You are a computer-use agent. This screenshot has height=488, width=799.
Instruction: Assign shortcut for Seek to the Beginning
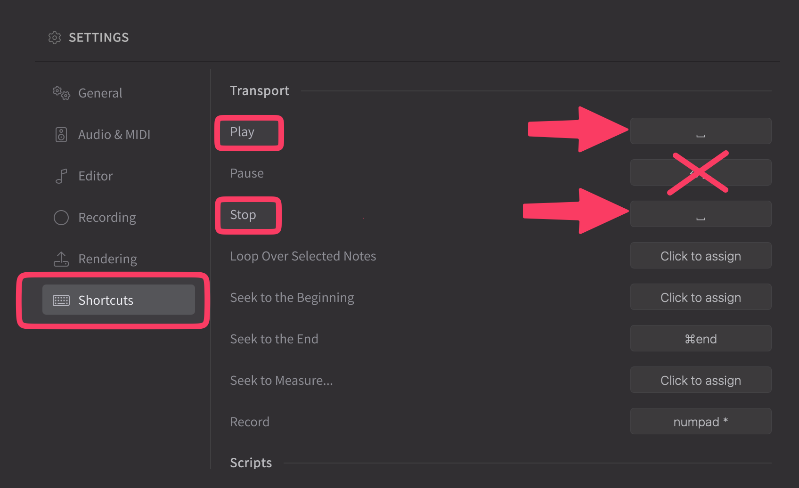[701, 297]
